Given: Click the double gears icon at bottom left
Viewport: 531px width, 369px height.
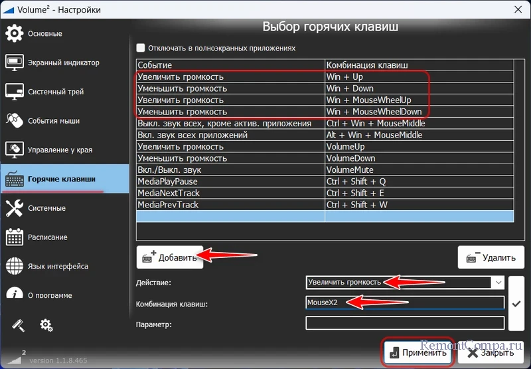Looking at the screenshot, I should pyautogui.click(x=46, y=325).
